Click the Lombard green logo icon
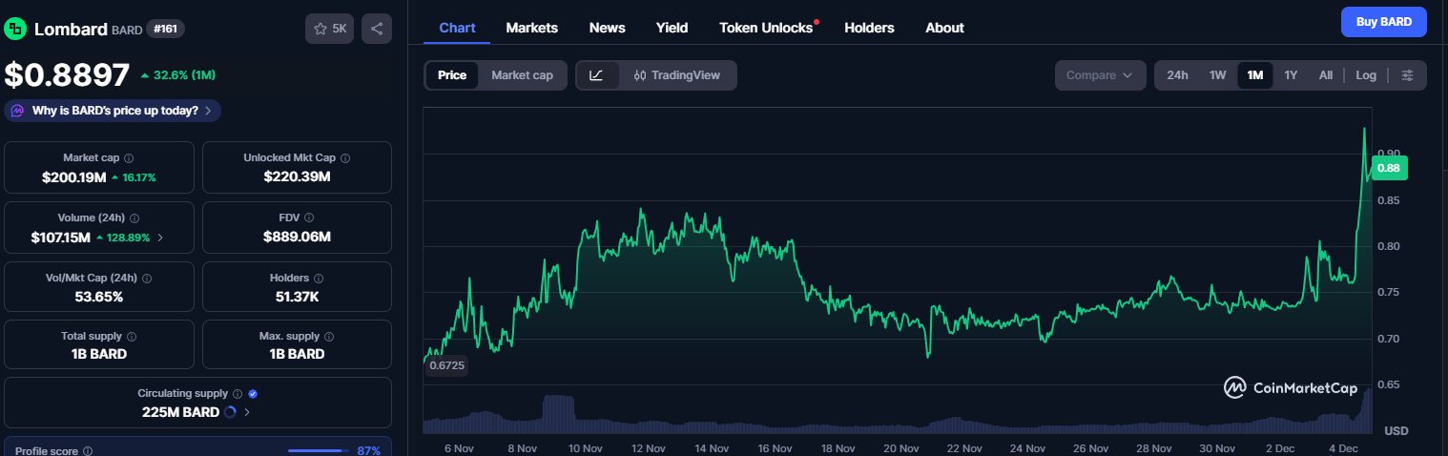The image size is (1448, 456). (x=15, y=29)
